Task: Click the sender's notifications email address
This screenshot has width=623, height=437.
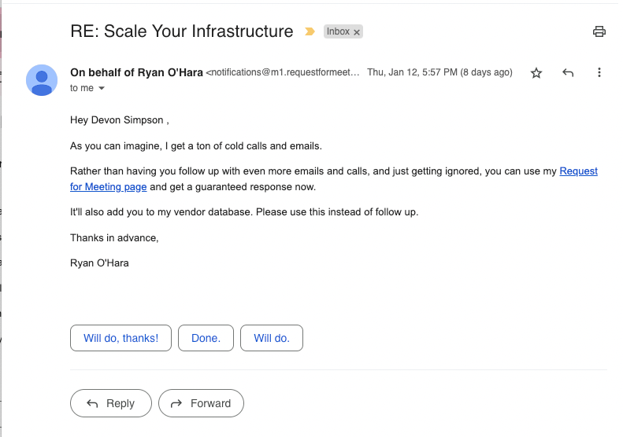Action: [x=283, y=72]
